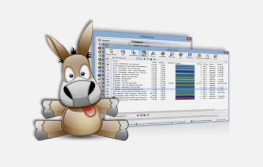The image size is (263, 167).
Task: Sort by the Nombre column header
Action: point(116,61)
